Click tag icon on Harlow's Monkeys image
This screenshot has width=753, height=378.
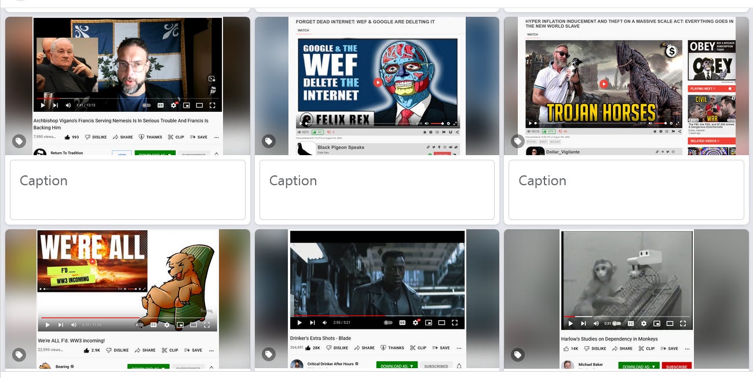pos(518,354)
